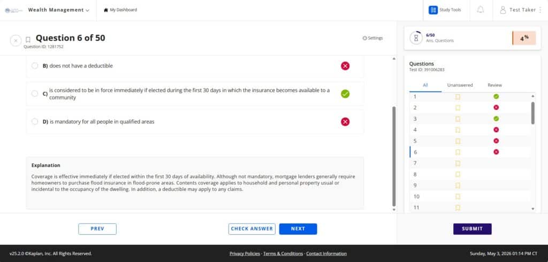
Task: Close the question with the X circle
Action: [x=16, y=41]
